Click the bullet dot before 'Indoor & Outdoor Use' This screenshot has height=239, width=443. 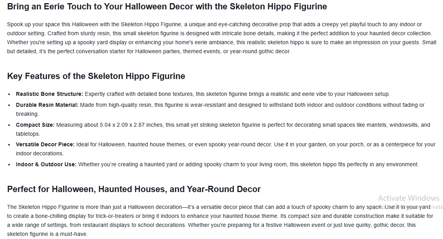9,165
